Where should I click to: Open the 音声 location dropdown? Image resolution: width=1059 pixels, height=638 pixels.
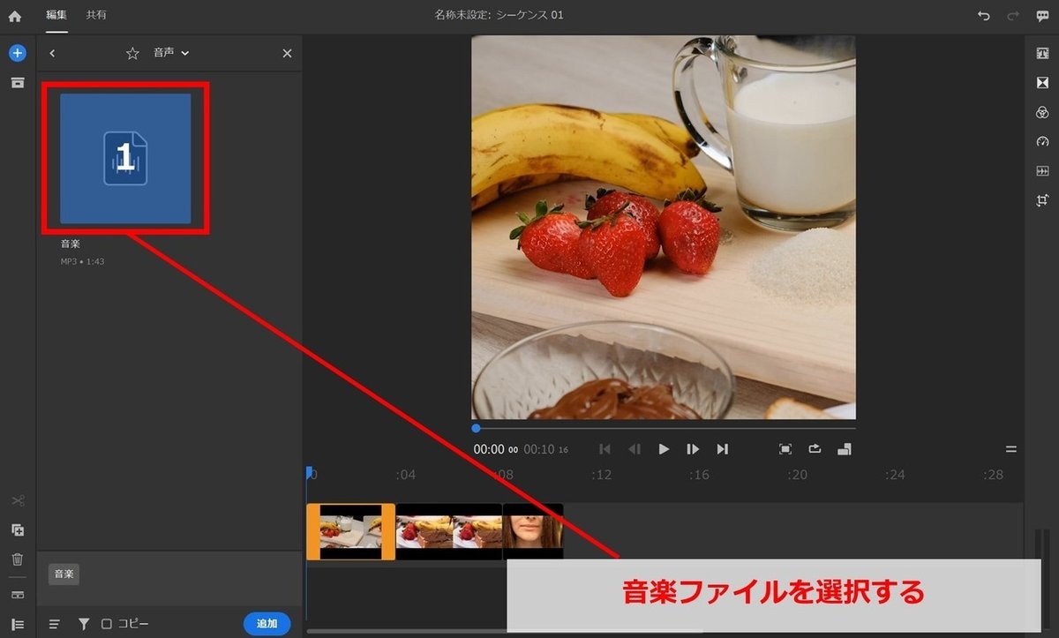(171, 53)
